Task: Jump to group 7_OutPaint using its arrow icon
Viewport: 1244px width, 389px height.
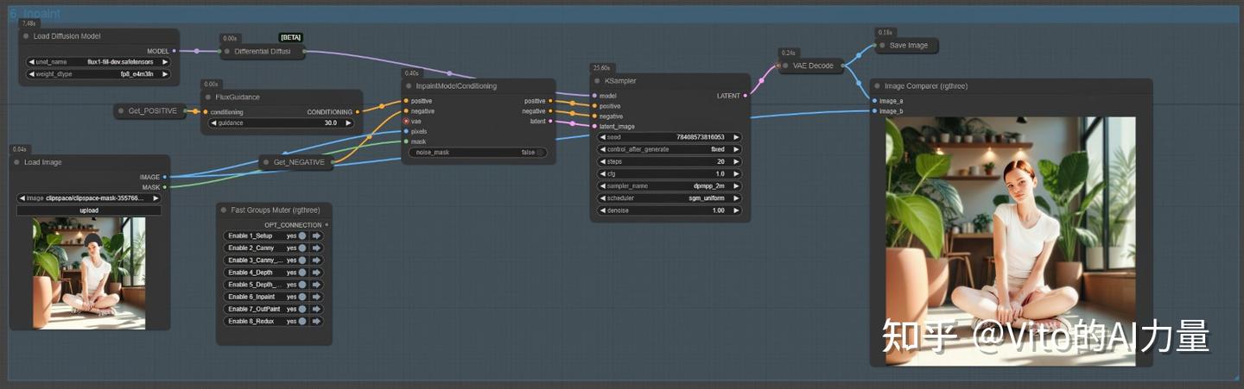Action: pos(316,309)
